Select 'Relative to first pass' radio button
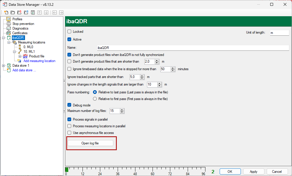This screenshot has width=292, height=176. pos(95,99)
